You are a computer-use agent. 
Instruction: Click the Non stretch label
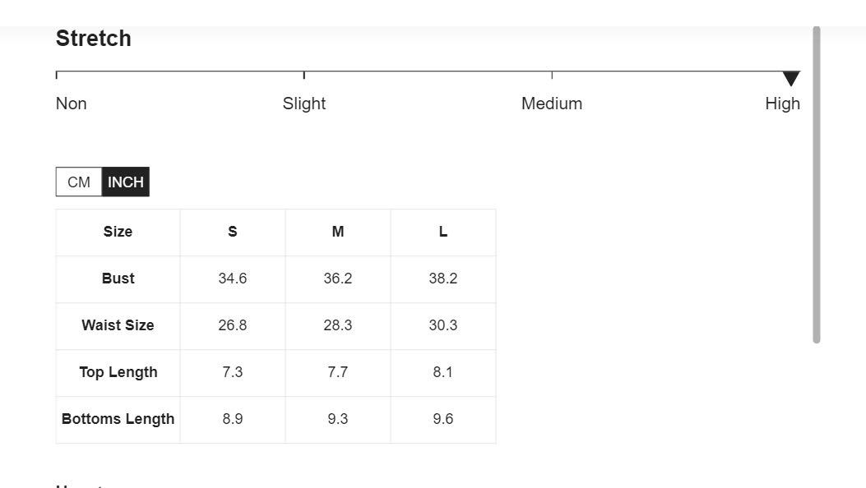(x=72, y=104)
